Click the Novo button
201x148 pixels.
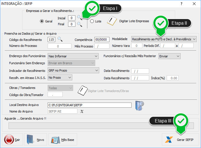[35, 140]
